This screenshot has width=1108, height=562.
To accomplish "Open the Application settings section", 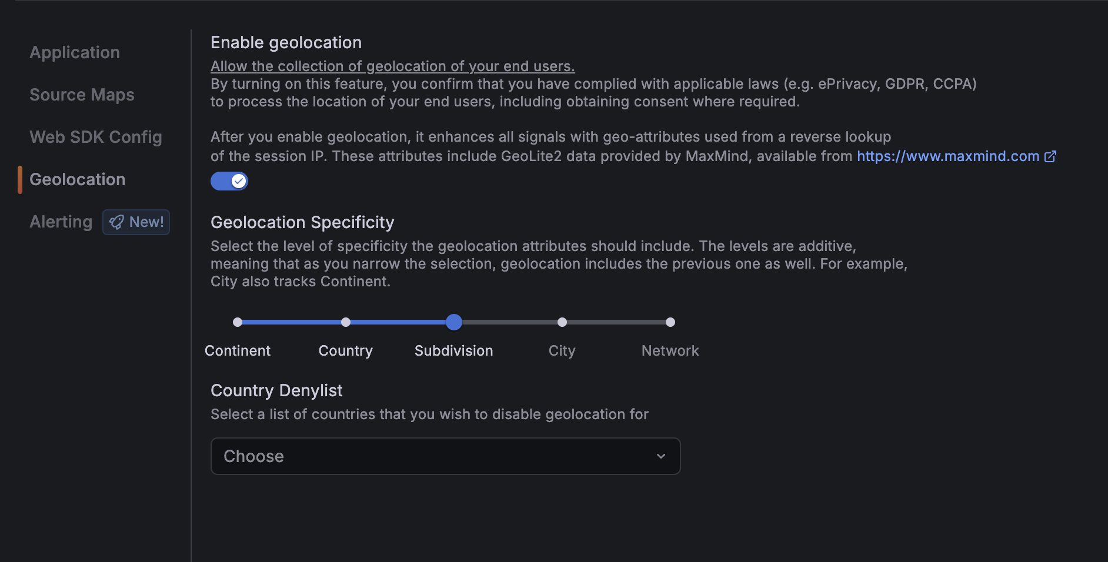I will [x=74, y=52].
